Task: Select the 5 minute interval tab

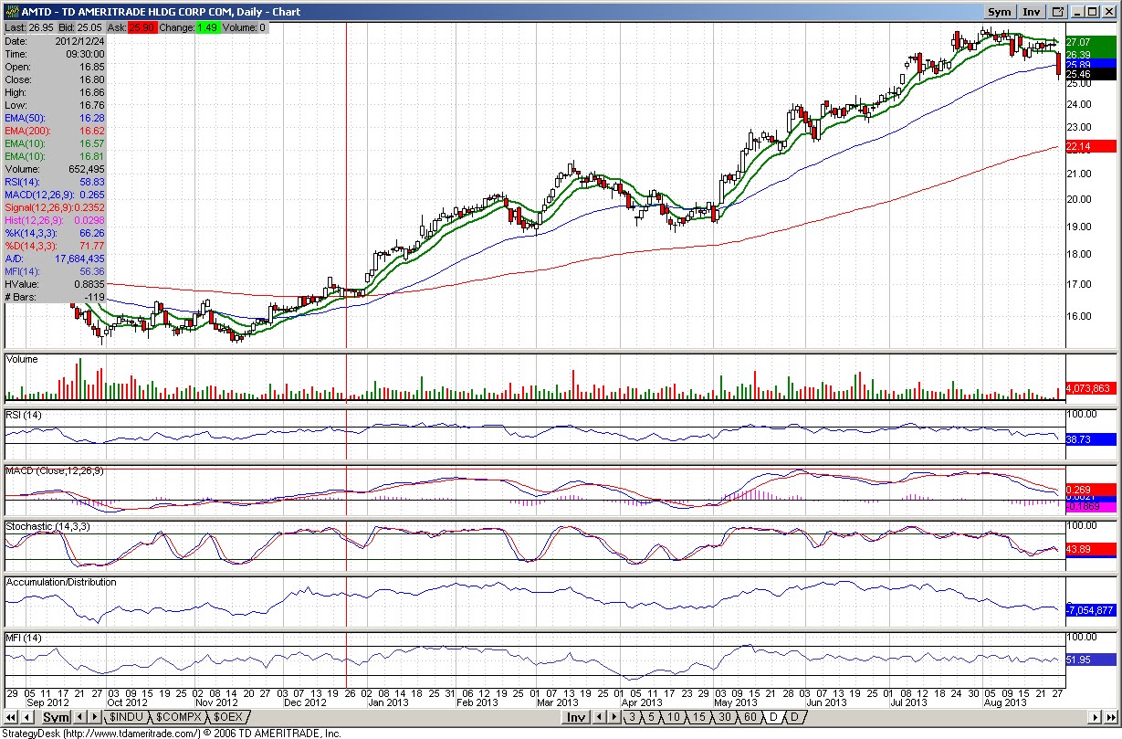Action: tap(652, 717)
